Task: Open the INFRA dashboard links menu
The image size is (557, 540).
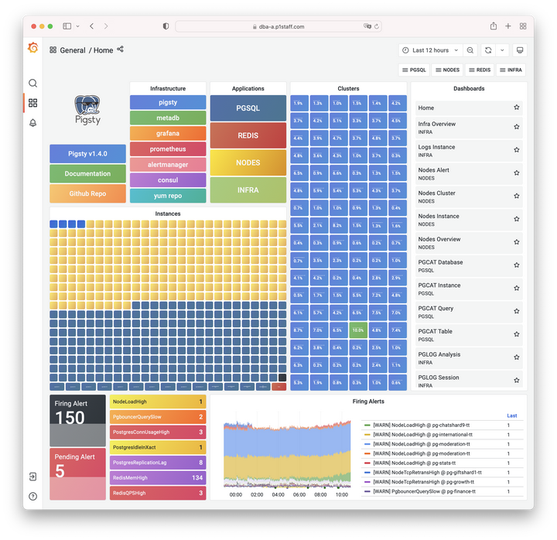Action: (511, 70)
